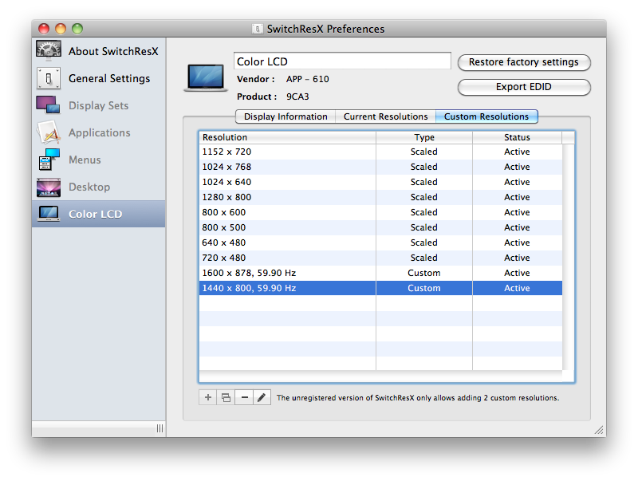Click the sidebar resize handle at bottom
The image size is (638, 481).
(159, 428)
